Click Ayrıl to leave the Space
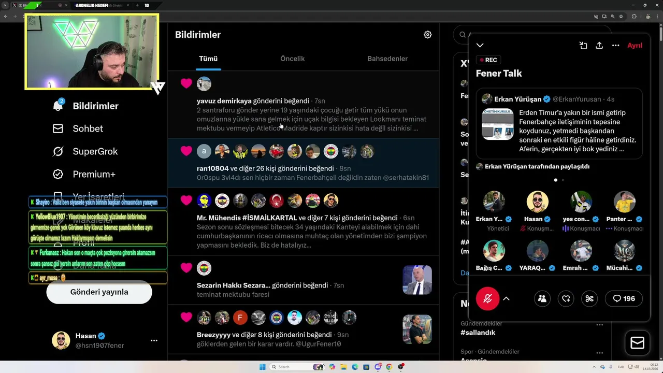 [635, 46]
